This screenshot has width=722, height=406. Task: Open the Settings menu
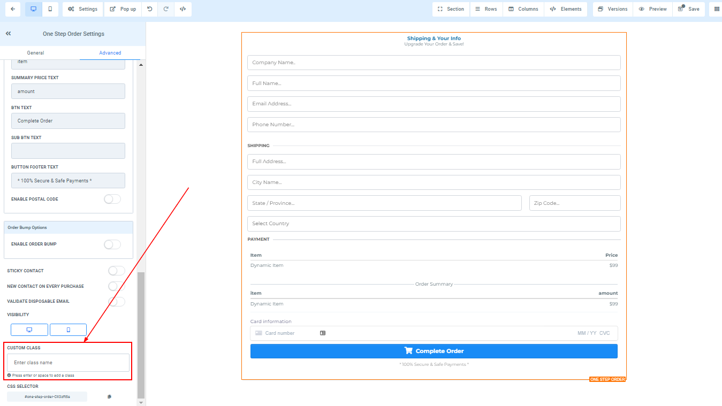(82, 9)
